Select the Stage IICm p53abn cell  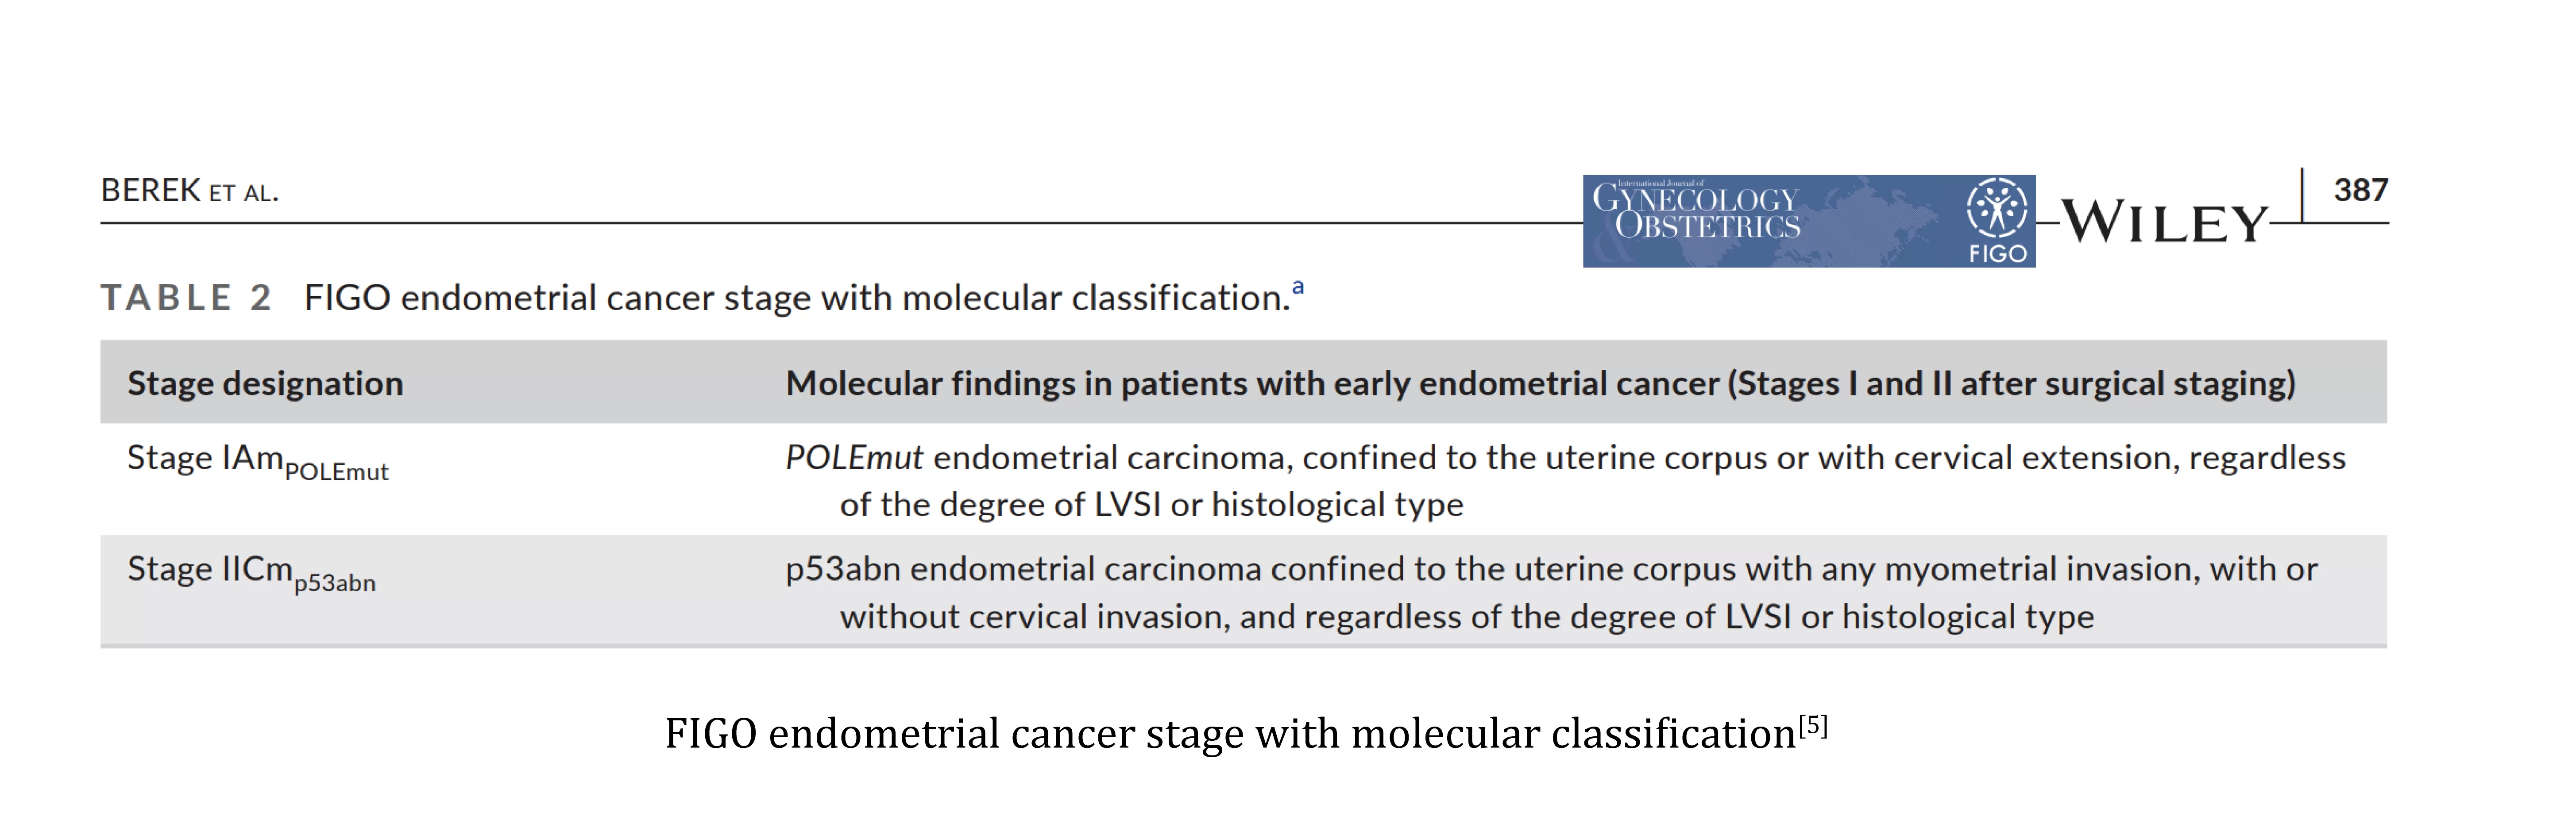252,574
